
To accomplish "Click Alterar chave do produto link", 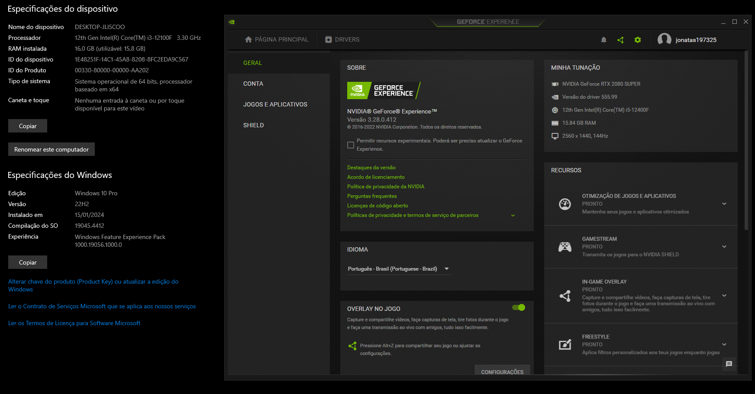I will pos(93,285).
